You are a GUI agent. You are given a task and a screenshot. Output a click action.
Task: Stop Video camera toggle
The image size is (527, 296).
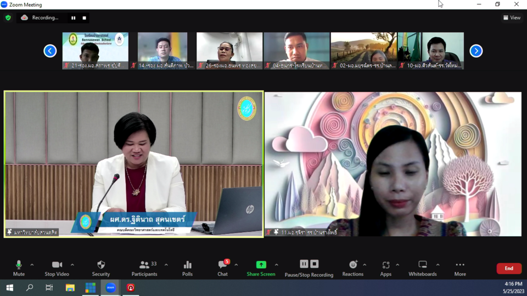click(57, 268)
